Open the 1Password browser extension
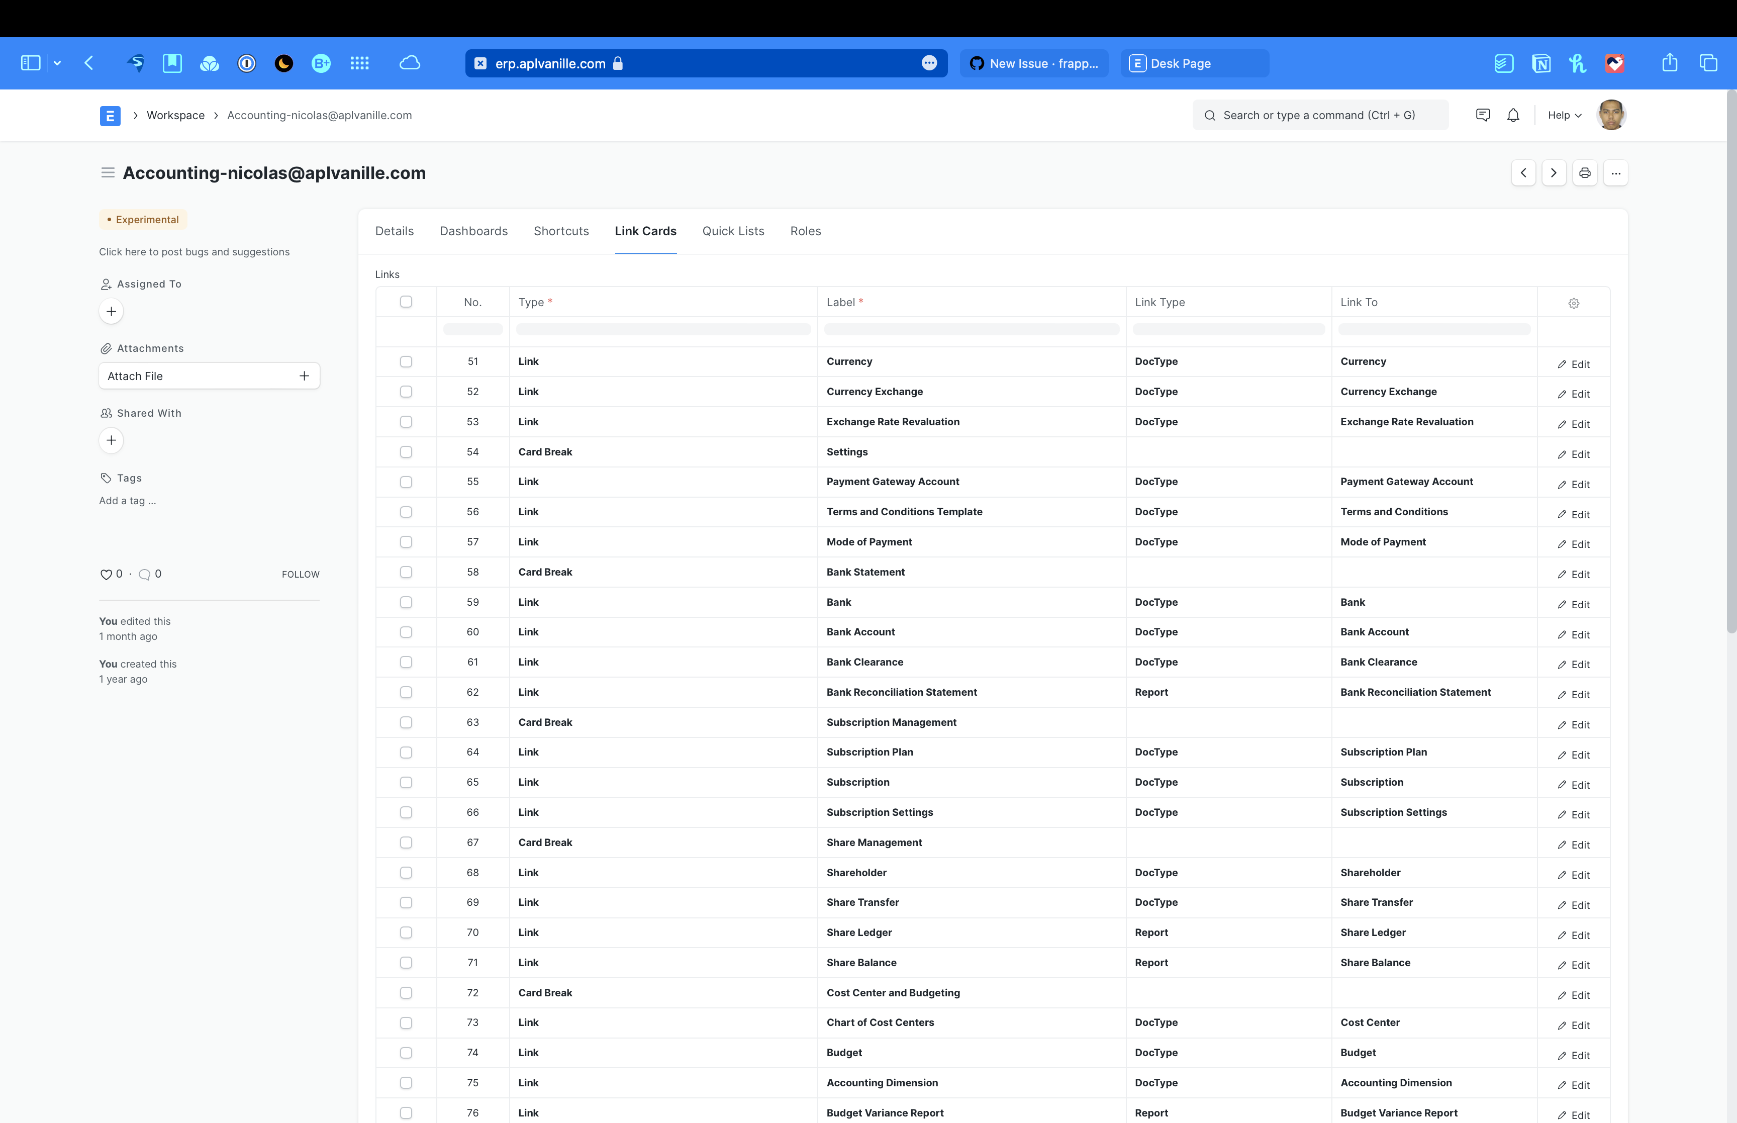Screen dimensions: 1737x1123 (246, 63)
